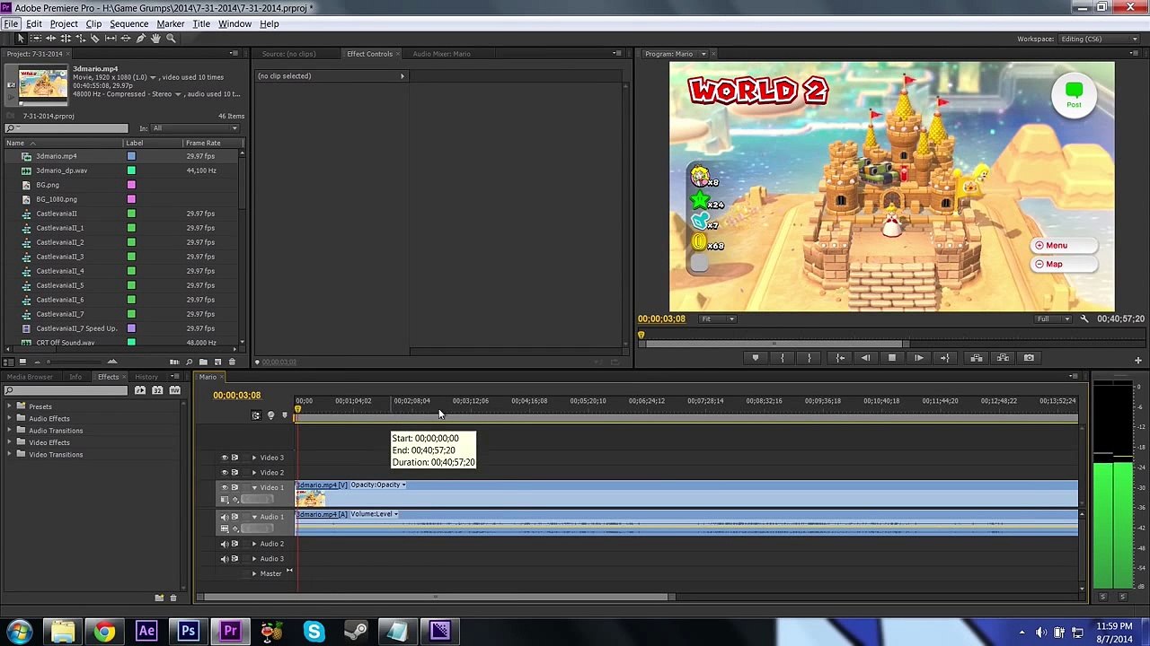The width and height of the screenshot is (1150, 646).
Task: Click the Lift button
Action: click(x=977, y=358)
